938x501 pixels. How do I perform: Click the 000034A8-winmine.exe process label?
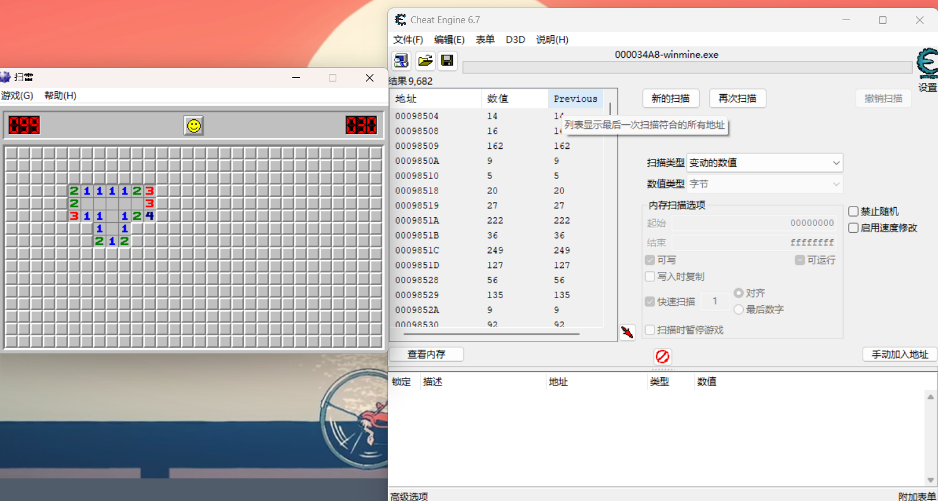tap(666, 55)
